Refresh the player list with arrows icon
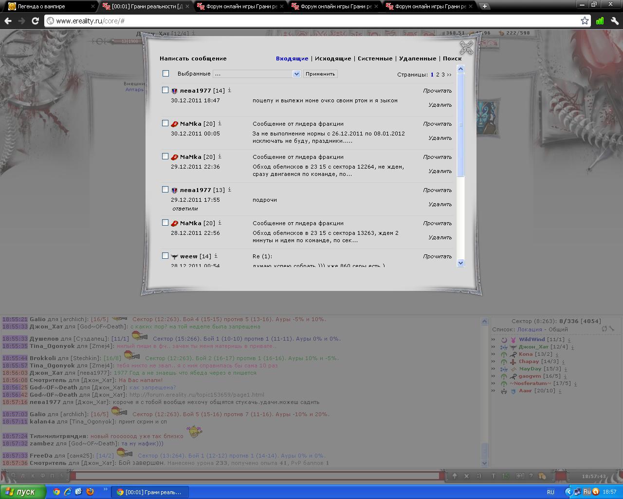This screenshot has height=499, width=623. (x=605, y=329)
